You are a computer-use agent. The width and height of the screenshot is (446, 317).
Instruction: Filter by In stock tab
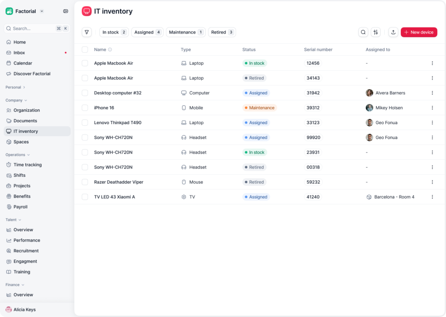coord(114,32)
